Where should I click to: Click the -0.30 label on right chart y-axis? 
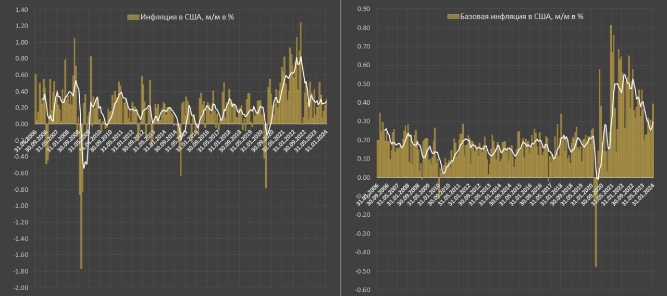click(x=362, y=234)
